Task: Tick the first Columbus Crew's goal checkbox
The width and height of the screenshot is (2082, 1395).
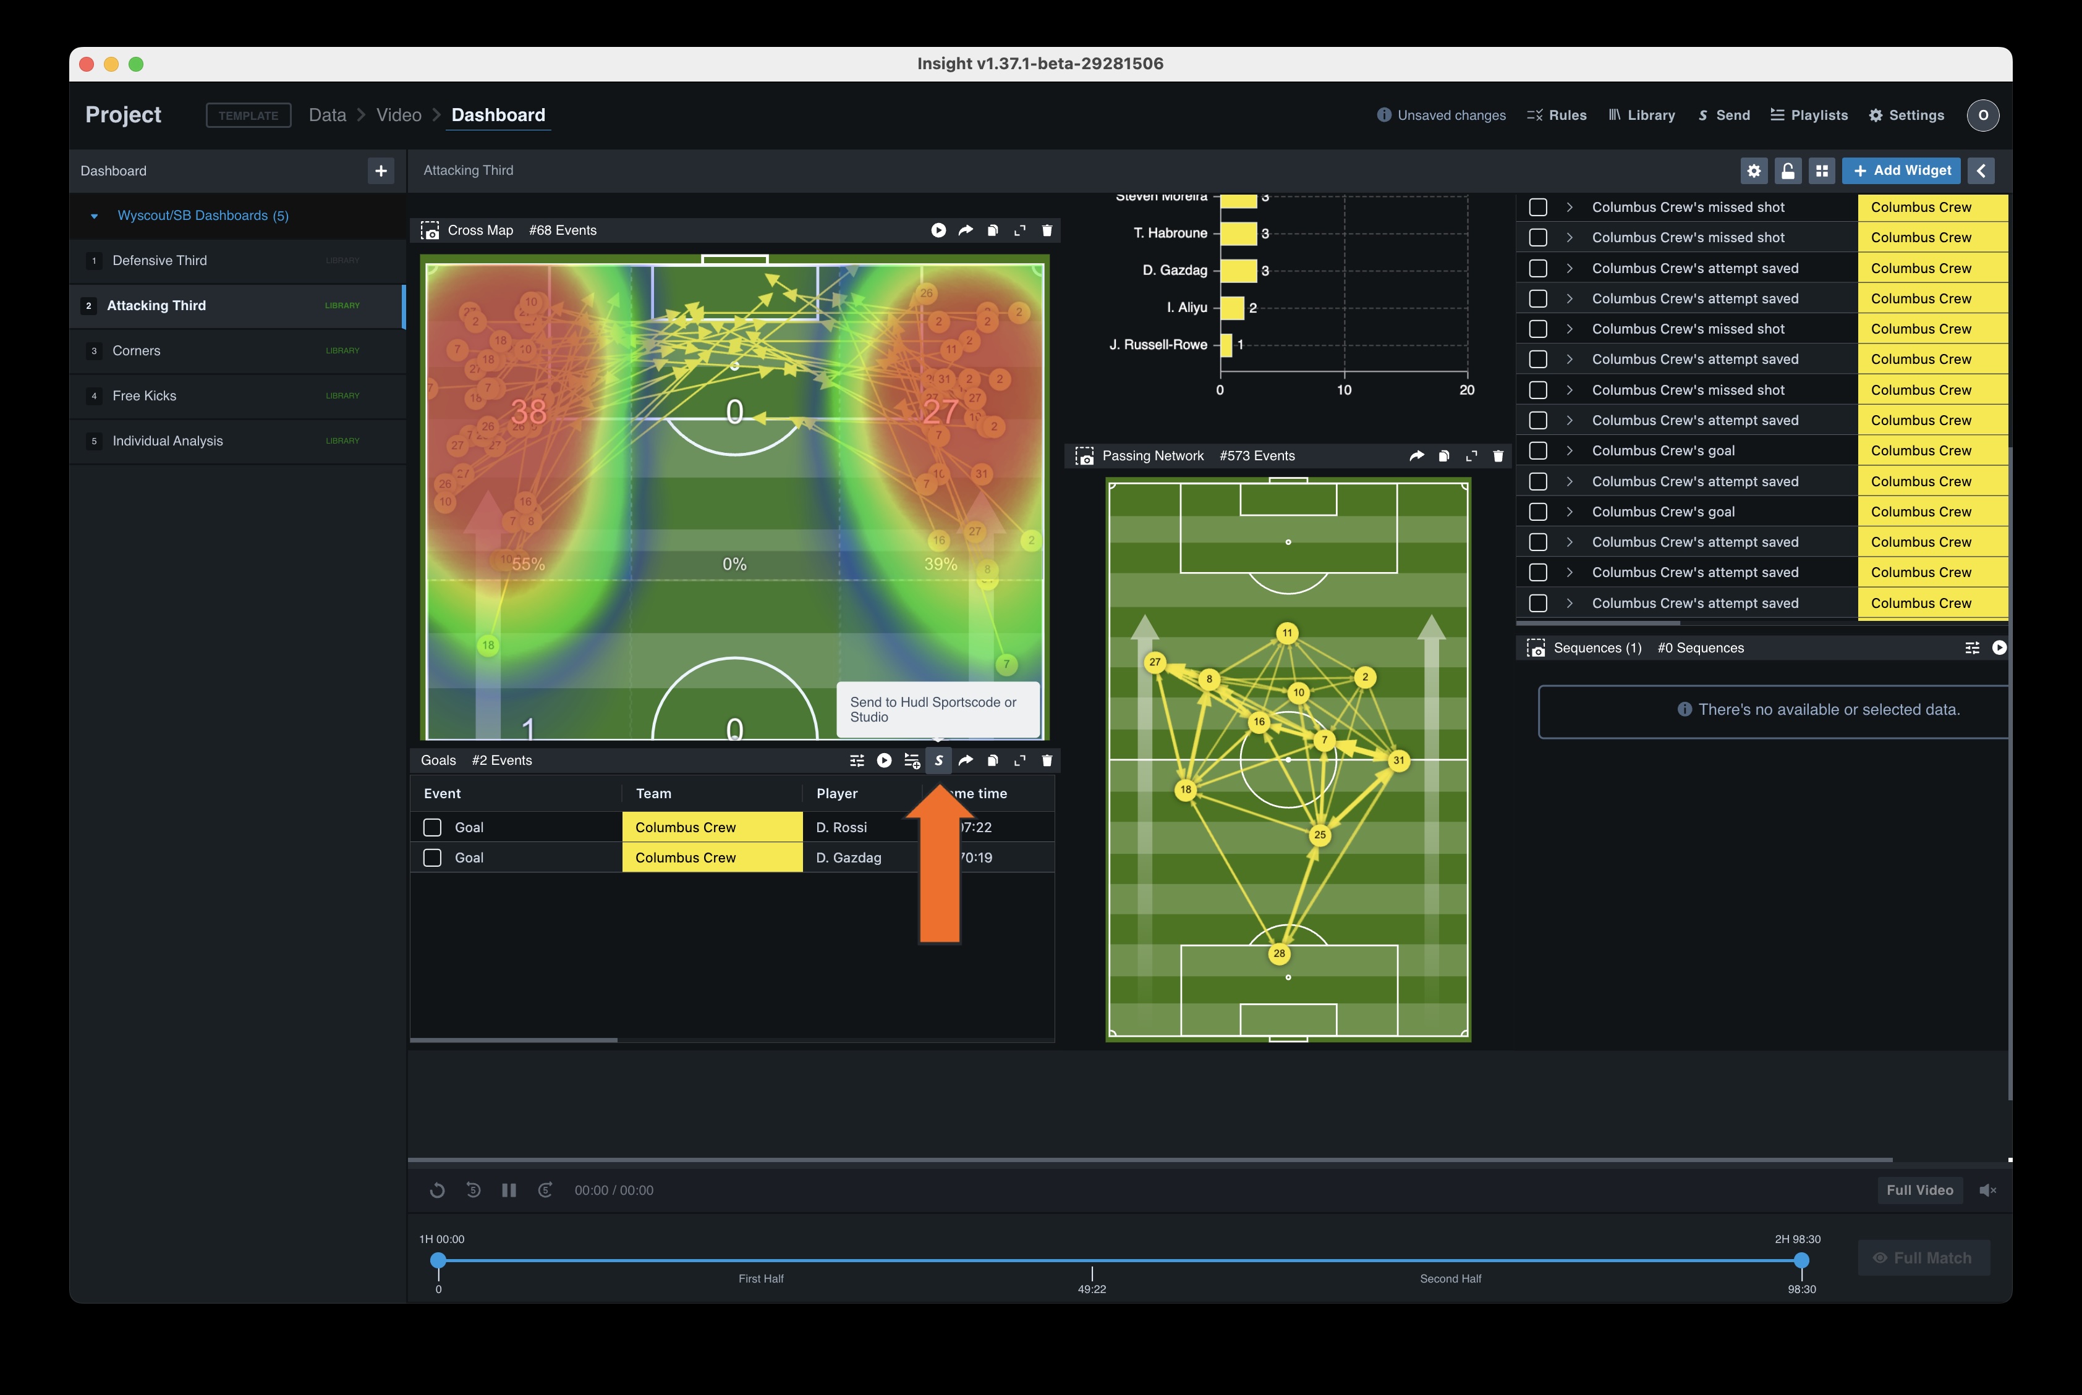Action: click(1537, 451)
